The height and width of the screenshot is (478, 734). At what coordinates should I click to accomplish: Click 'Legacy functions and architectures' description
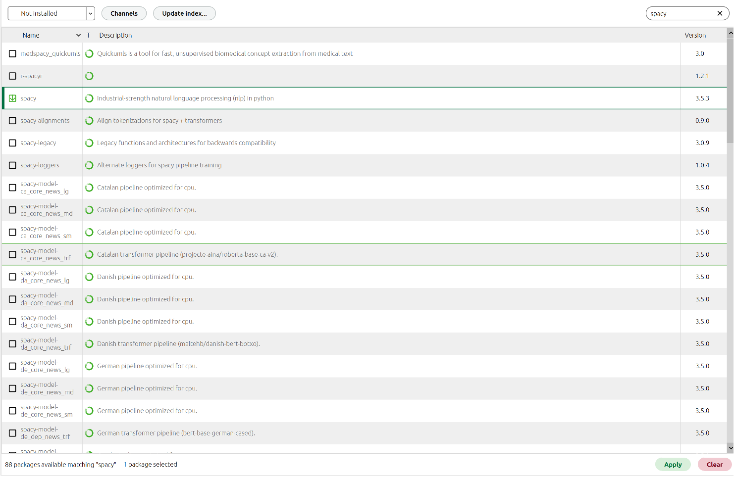tap(186, 143)
